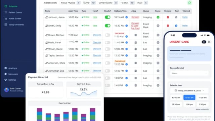Click Annual Physical available slots chip
Viewport: 215px width, 121px height.
(x=71, y=3)
